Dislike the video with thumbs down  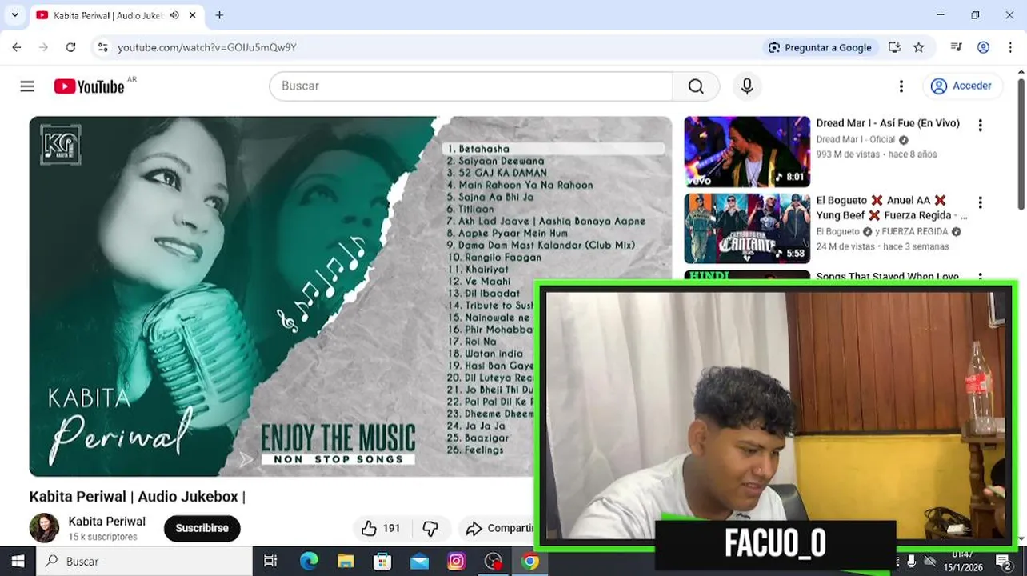[x=430, y=528]
